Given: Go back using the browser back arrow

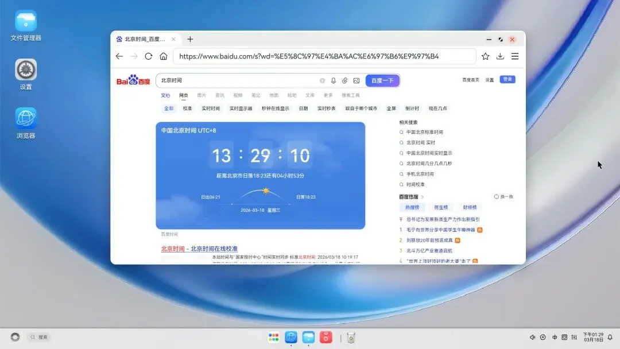Looking at the screenshot, I should [x=119, y=56].
